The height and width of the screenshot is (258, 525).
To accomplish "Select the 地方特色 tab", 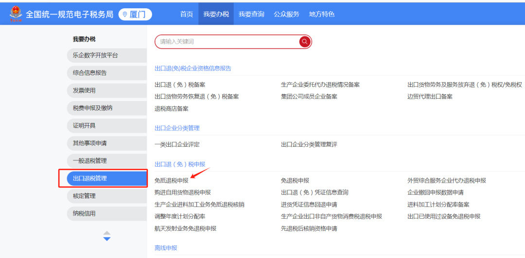I will coord(322,14).
